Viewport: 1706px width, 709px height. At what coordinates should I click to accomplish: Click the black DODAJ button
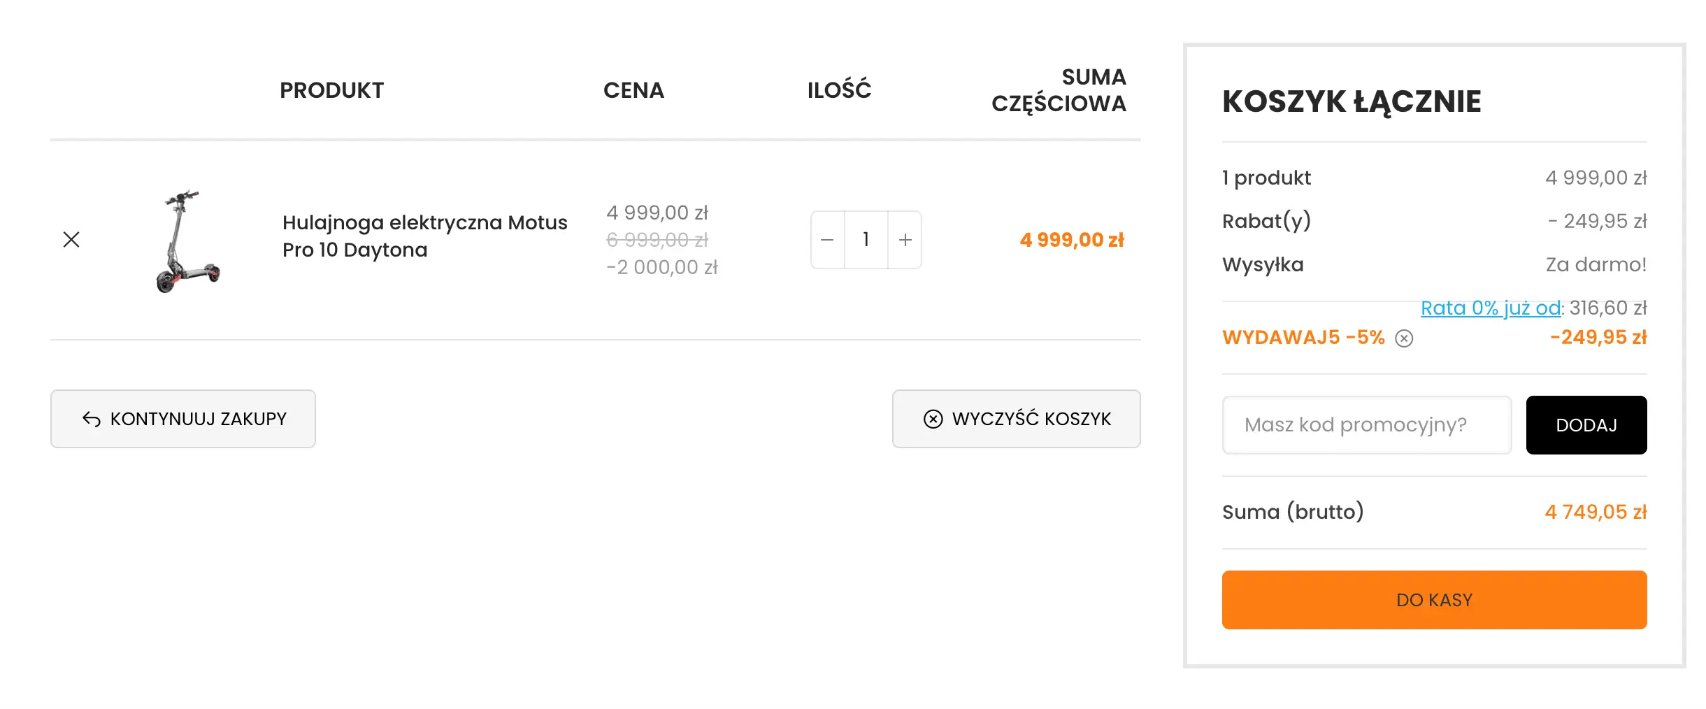[x=1586, y=425]
